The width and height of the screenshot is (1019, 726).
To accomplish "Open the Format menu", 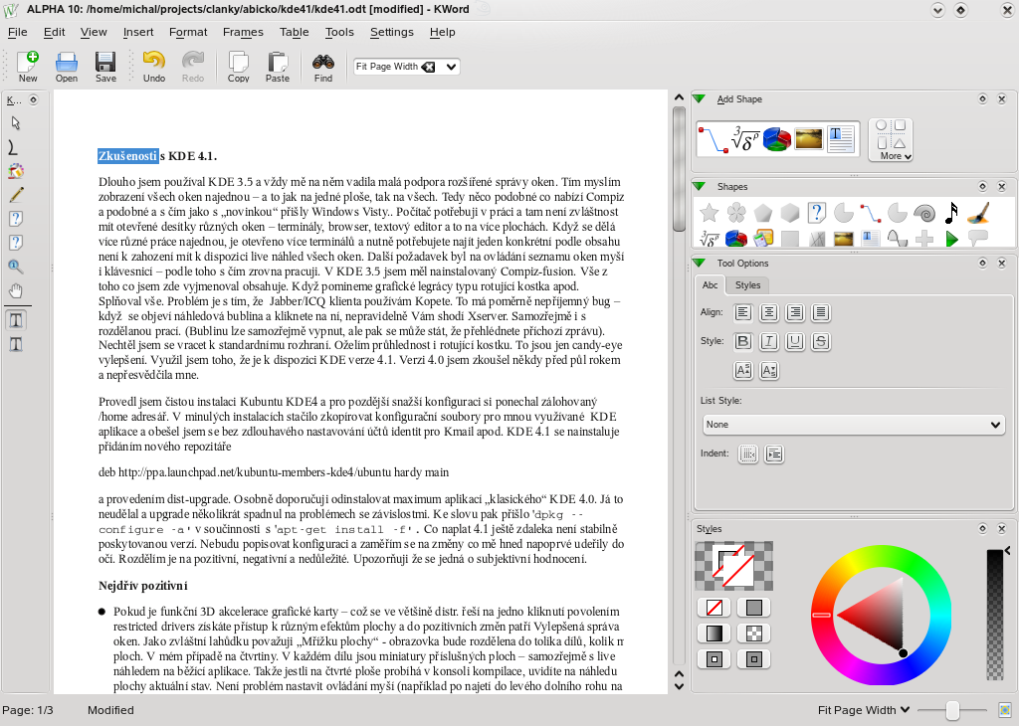I will [x=188, y=32].
